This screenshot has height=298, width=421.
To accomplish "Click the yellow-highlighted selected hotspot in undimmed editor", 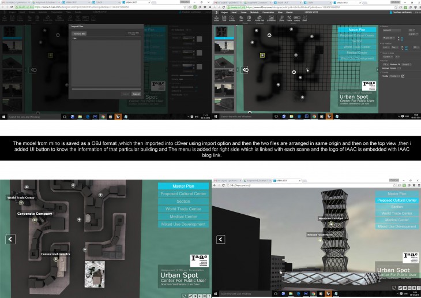I will (x=262, y=55).
